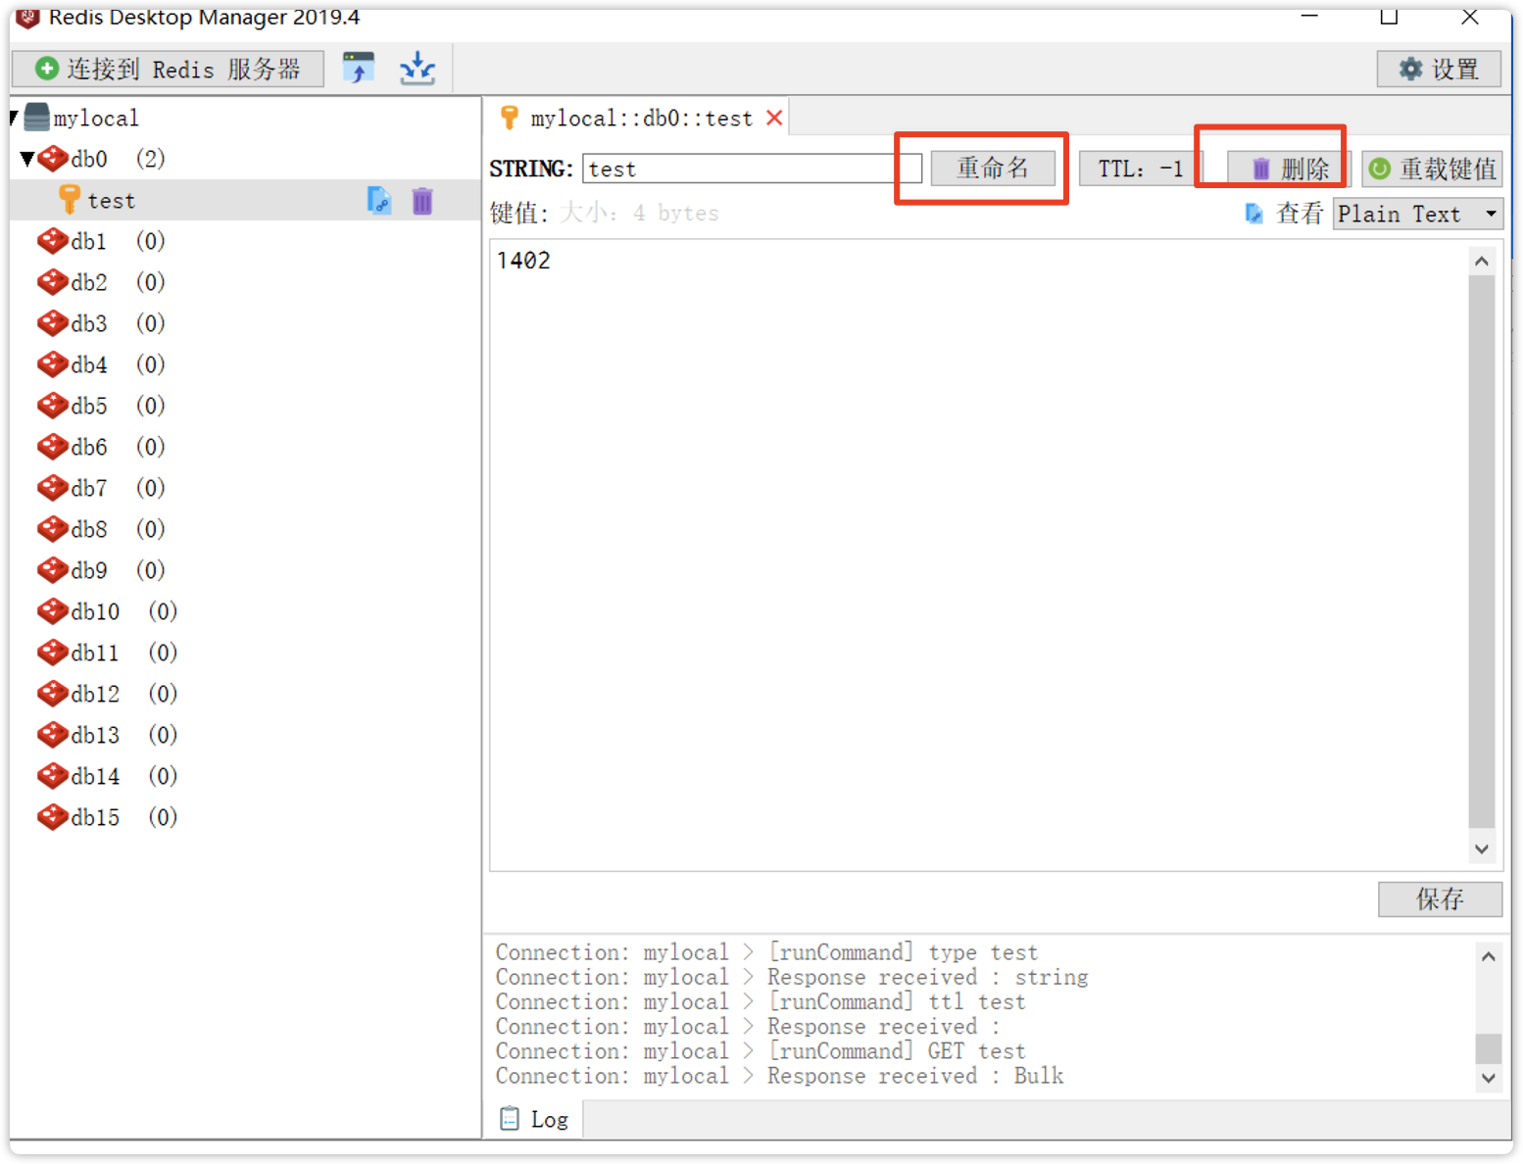Click the TTL: -1 button
This screenshot has height=1164, width=1523.
click(x=1140, y=169)
